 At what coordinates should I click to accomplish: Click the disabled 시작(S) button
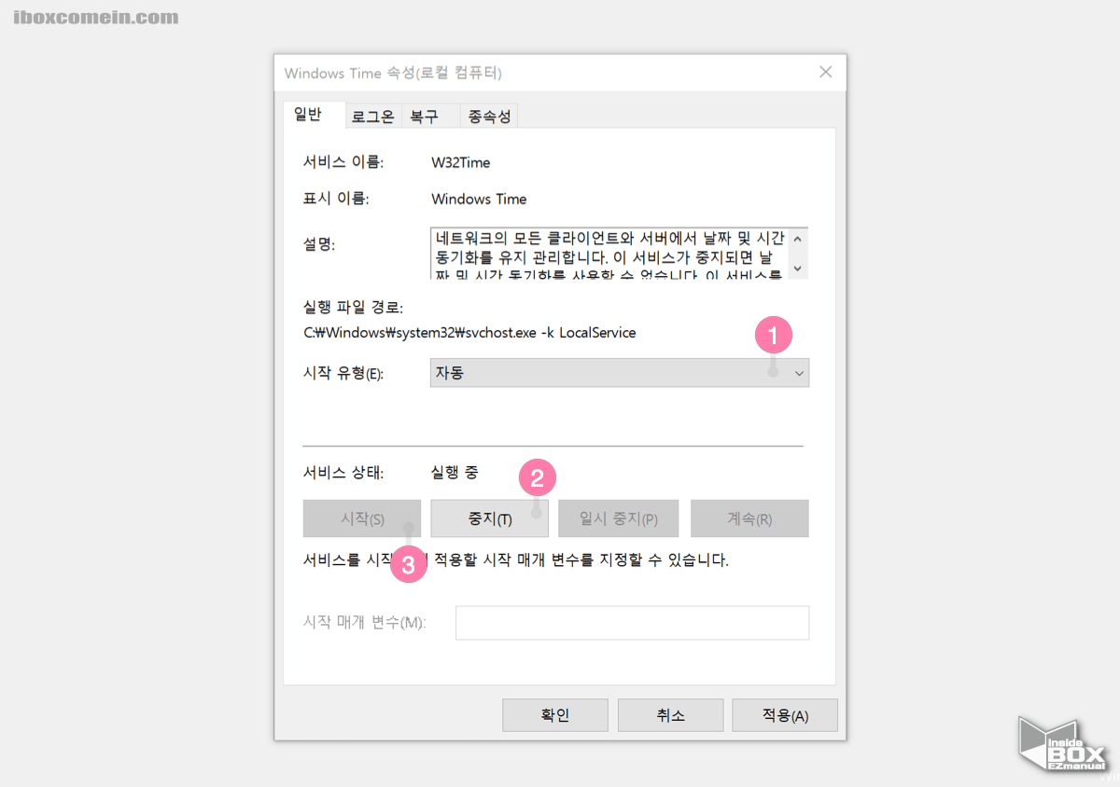(x=361, y=518)
